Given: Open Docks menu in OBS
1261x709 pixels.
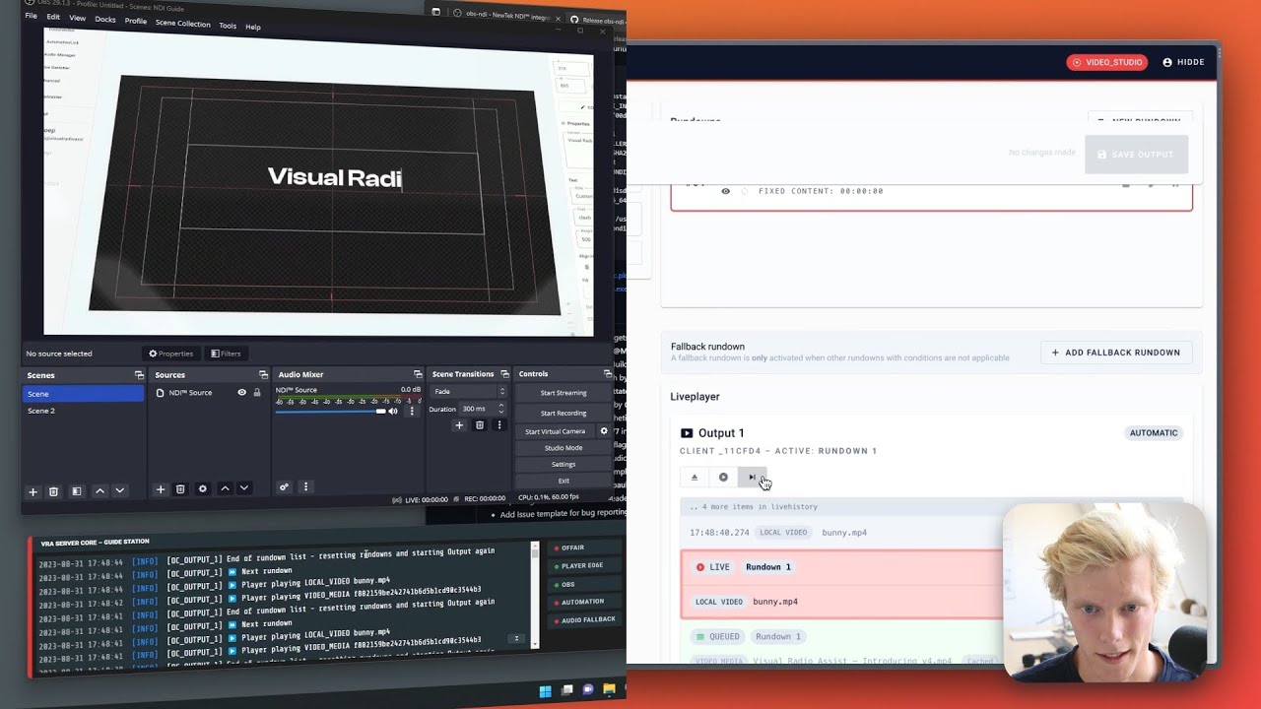Looking at the screenshot, I should 105,19.
